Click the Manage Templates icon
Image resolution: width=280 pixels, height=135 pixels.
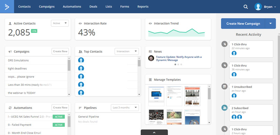point(150,79)
